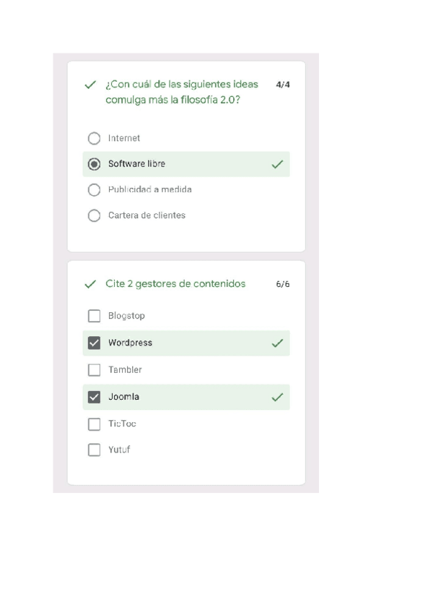Tick the TicToc checkbox
Viewport: 433px width, 613px height.
94,424
